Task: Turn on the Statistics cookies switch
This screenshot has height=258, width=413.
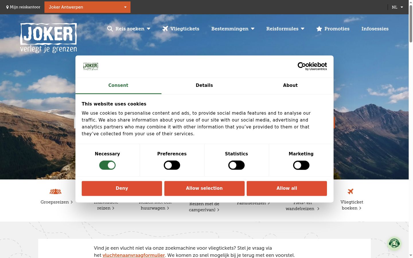Action: (x=236, y=165)
